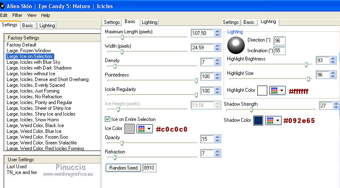The height and width of the screenshot is (188, 340).
Task: Click the Maximum Length spinner arrows
Action: (217, 33)
